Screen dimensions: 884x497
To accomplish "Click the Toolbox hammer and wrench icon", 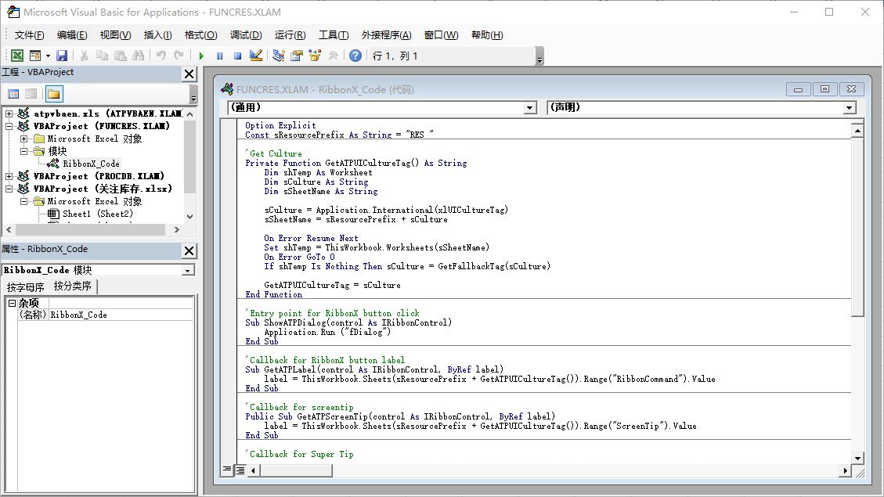I will click(334, 56).
